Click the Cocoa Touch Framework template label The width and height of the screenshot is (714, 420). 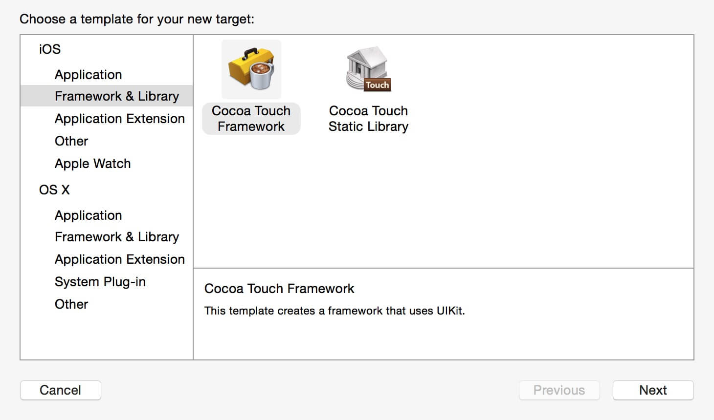tap(251, 119)
